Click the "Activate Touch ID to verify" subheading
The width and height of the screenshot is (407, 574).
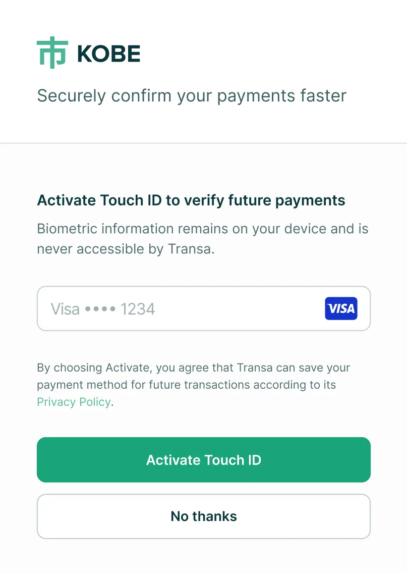(191, 200)
